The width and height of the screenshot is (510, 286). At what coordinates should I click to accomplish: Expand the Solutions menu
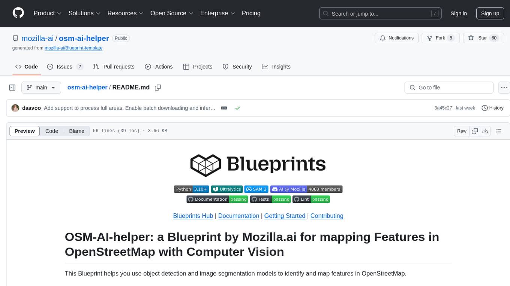(x=84, y=13)
